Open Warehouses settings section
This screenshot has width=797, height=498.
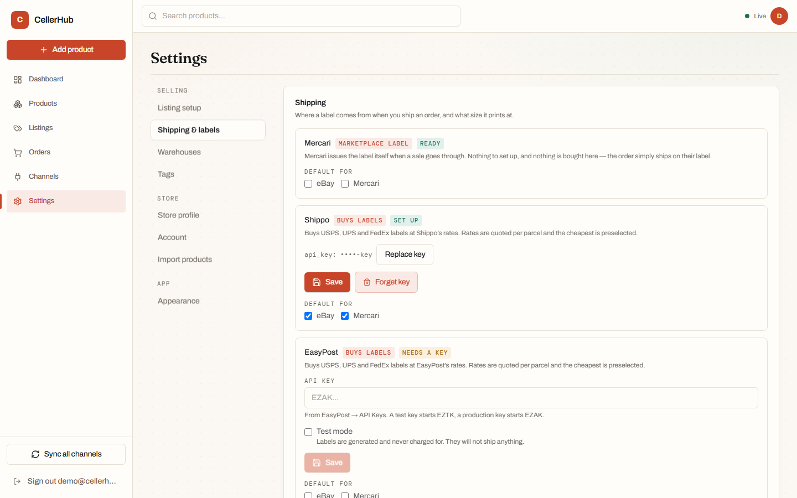[208, 152]
